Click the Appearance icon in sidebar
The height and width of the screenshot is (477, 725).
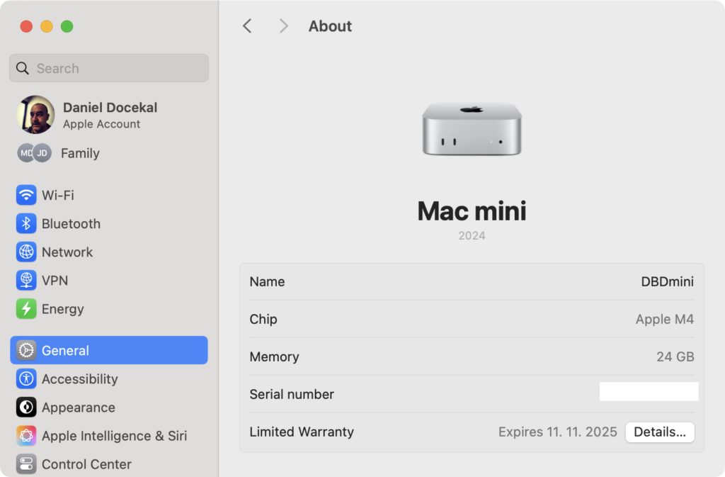coord(26,407)
